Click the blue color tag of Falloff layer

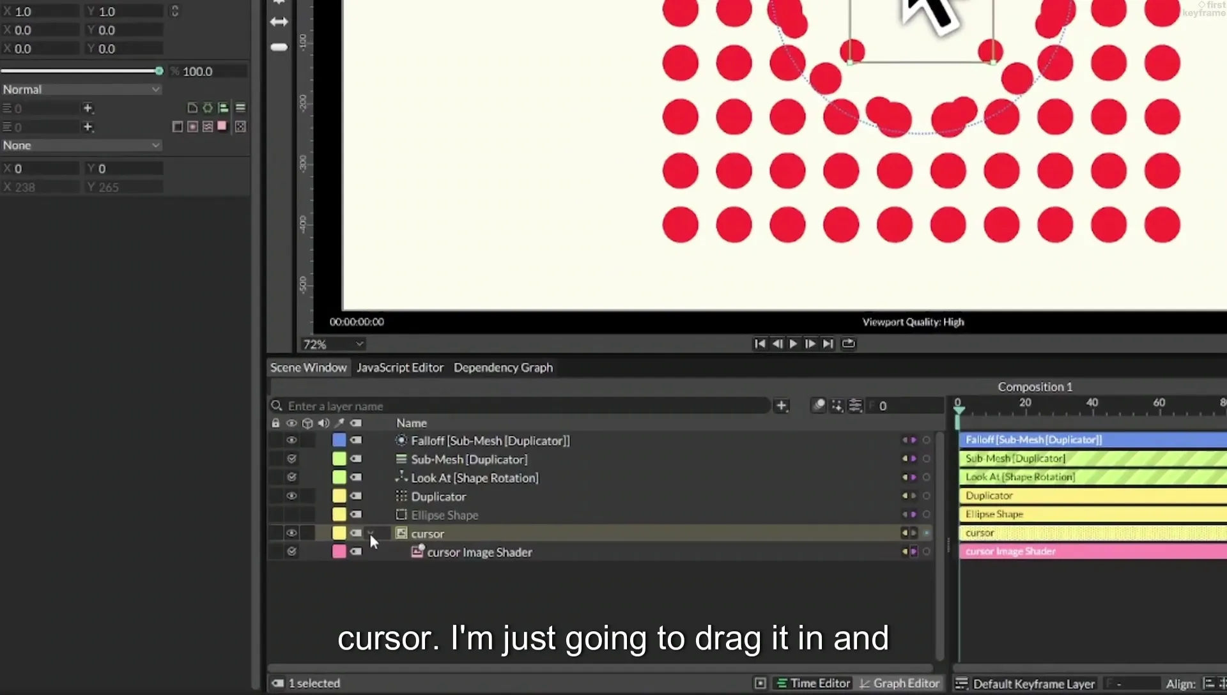[339, 440]
